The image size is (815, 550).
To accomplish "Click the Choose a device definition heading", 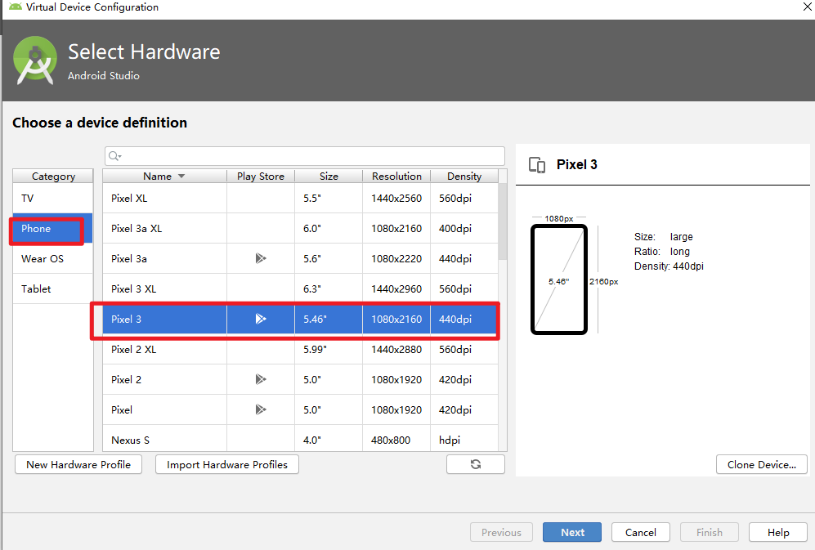I will pyautogui.click(x=100, y=123).
